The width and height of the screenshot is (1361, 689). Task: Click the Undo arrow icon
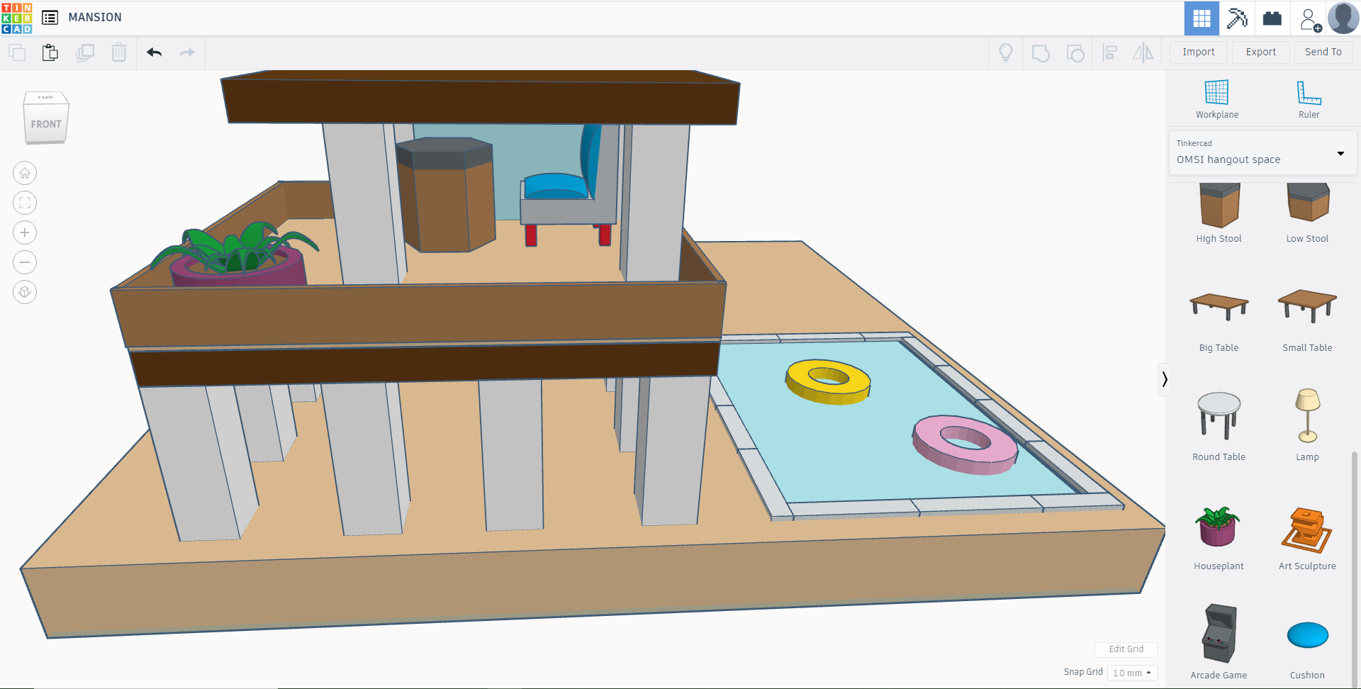coord(155,52)
